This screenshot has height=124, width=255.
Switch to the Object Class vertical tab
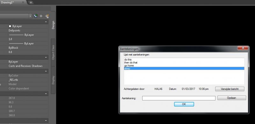click(x=53, y=52)
